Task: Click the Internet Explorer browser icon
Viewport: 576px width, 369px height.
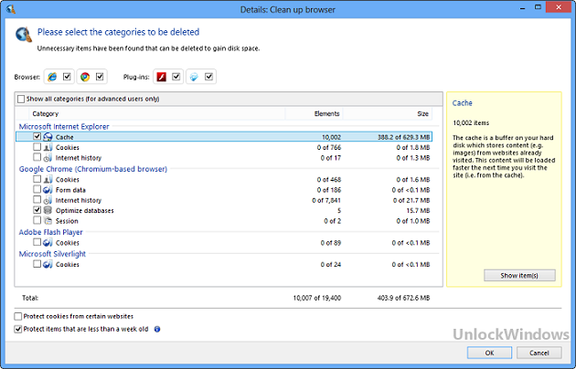Action: 52,77
